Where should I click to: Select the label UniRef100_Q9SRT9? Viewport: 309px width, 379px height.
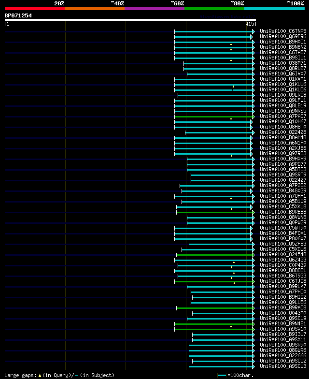[283, 175]
